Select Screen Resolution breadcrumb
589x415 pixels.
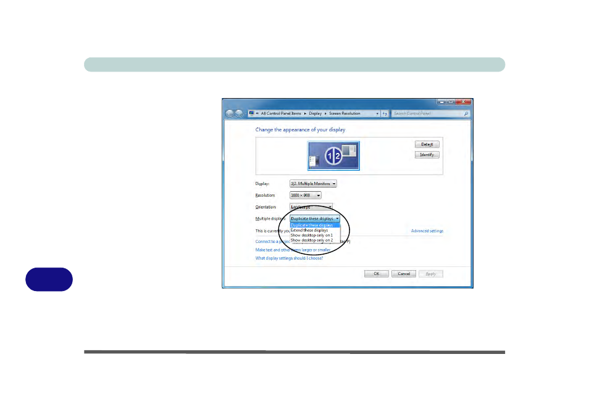345,113
